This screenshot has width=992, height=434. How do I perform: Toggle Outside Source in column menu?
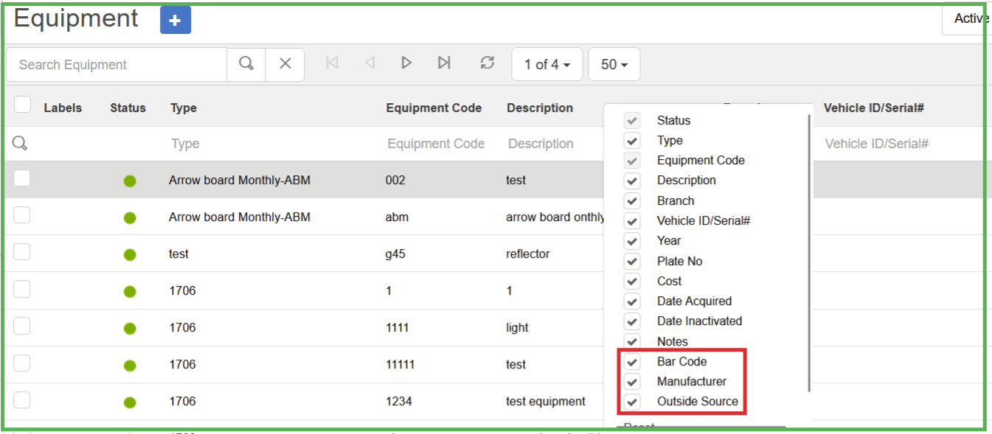[632, 402]
